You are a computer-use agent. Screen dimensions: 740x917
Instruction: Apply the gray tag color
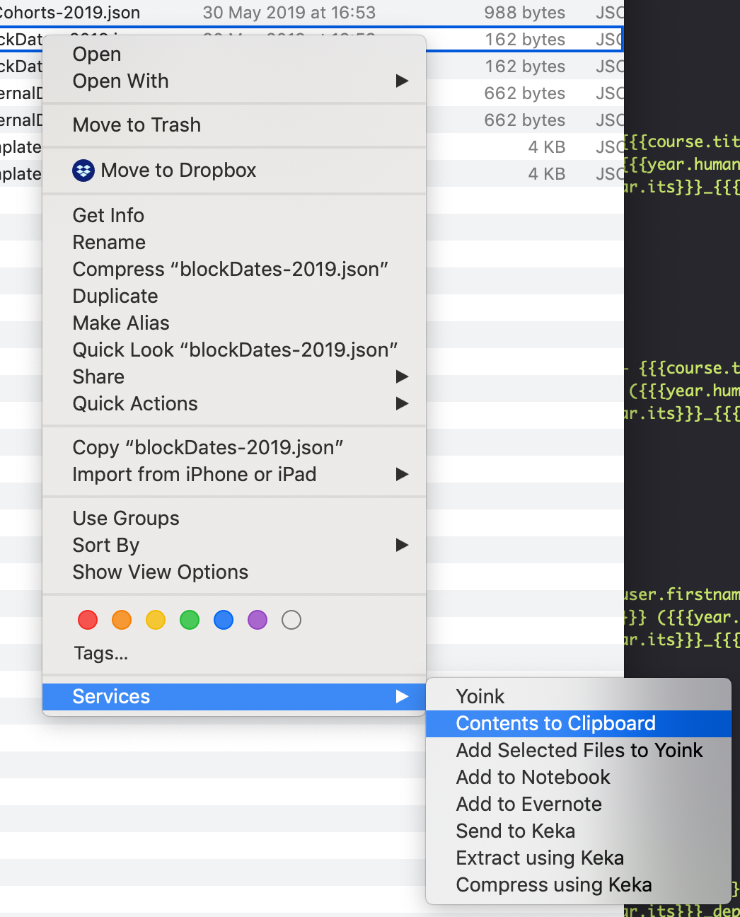(291, 620)
